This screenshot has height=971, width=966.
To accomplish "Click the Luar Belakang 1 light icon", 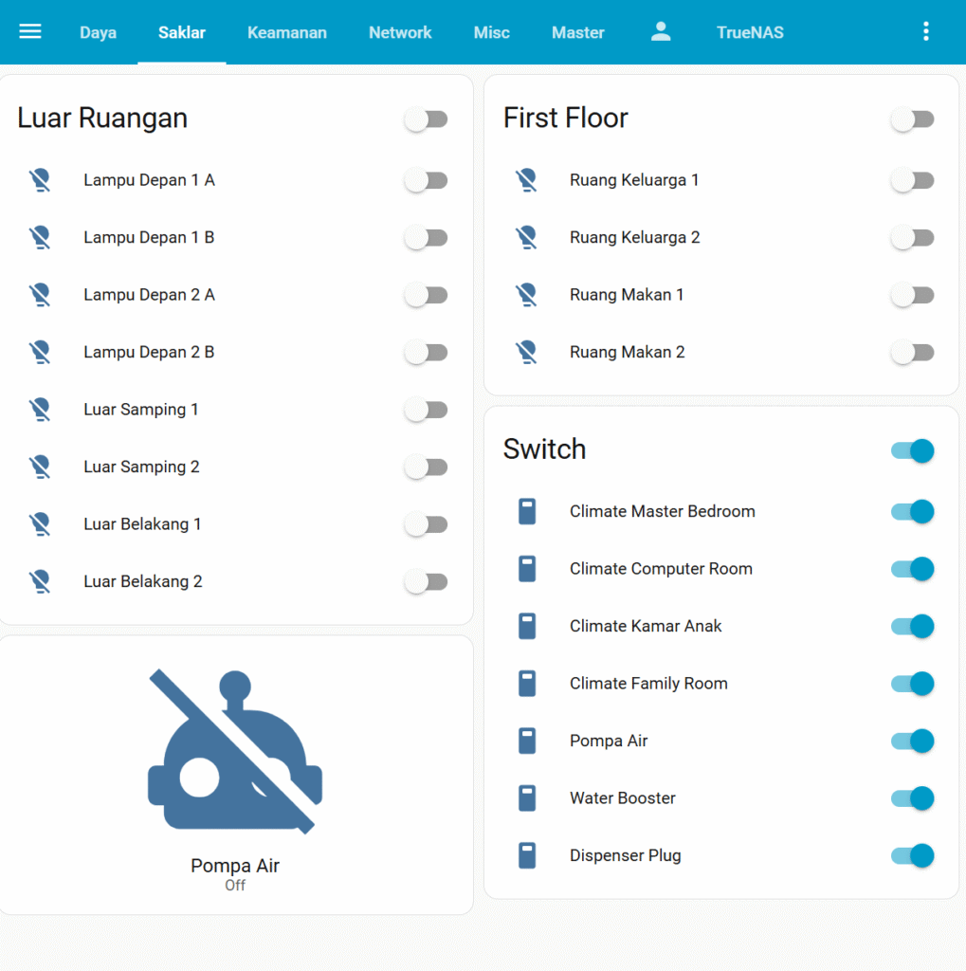I will point(39,524).
